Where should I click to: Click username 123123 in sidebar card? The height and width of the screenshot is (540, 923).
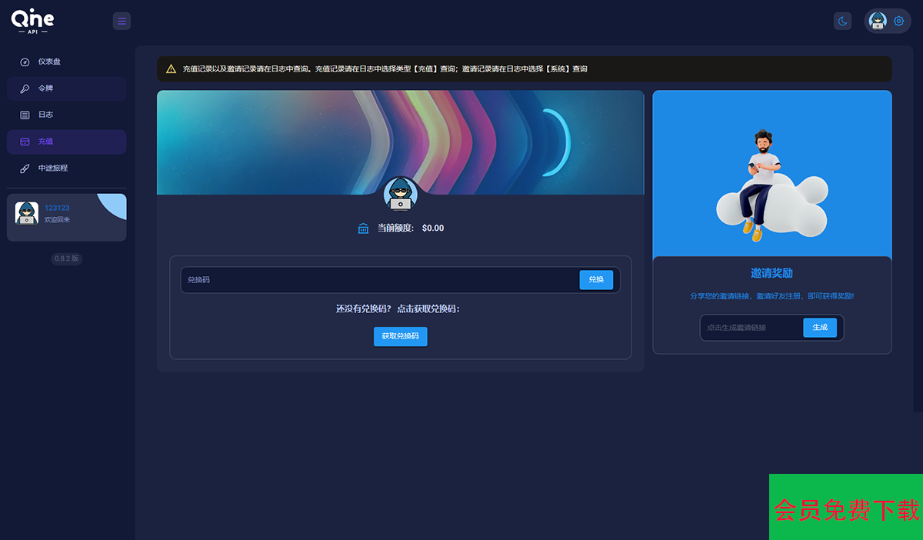pyautogui.click(x=57, y=208)
